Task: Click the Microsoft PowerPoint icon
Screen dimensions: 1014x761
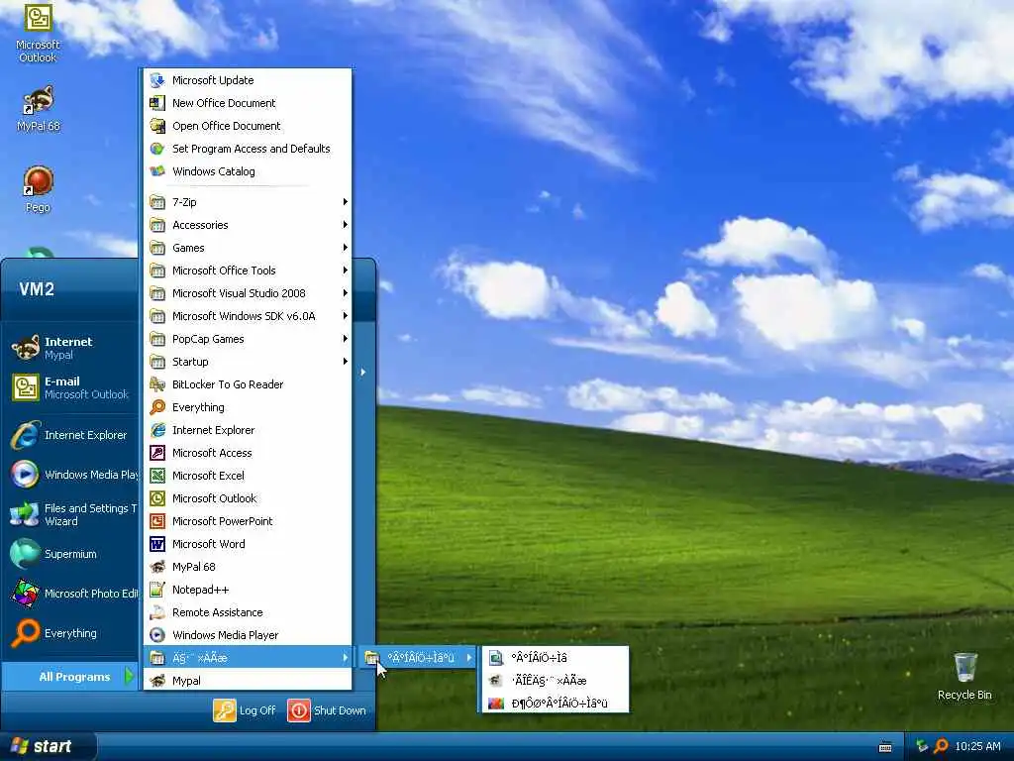Action: pos(157,521)
